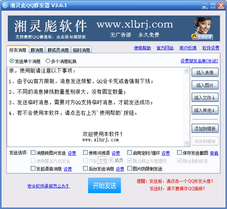The image size is (227, 209).
Task: Toggle 跳过我的好友 checkbox
Action: [179, 160]
